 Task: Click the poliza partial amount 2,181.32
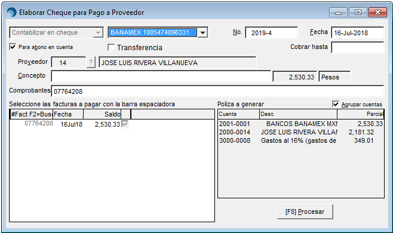coord(361,132)
